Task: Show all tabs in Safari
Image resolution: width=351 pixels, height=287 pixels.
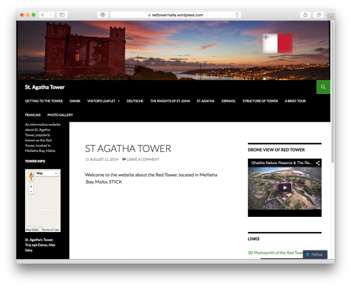Action: 319,15
